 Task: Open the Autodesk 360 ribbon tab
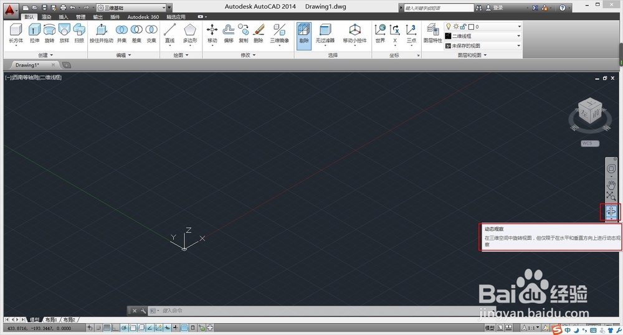(x=143, y=17)
